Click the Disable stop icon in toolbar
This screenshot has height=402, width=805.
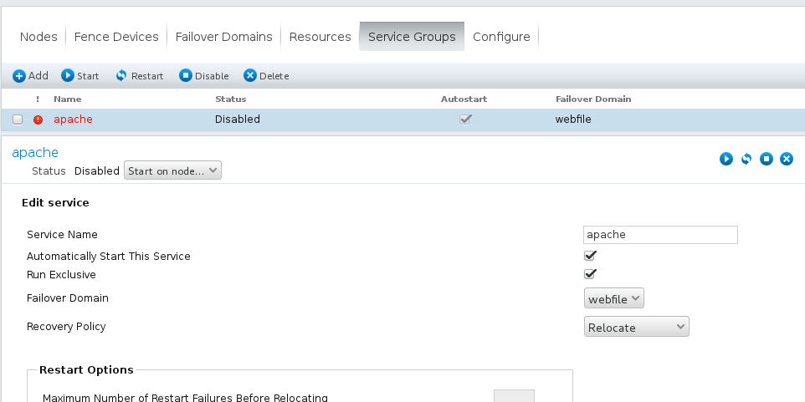[185, 75]
